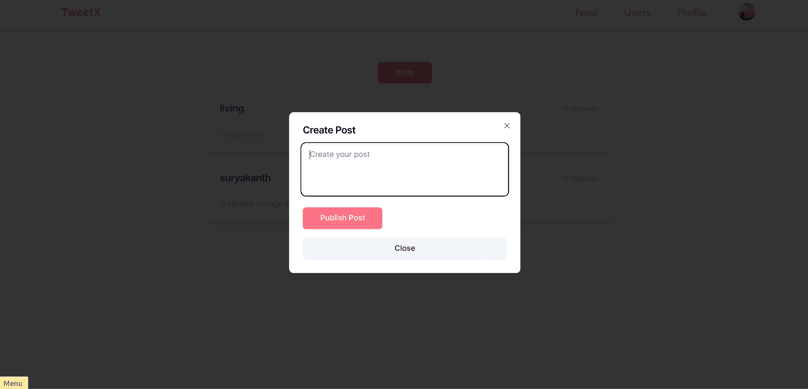This screenshot has width=808, height=389.
Task: Open the Profile page
Action: [x=692, y=13]
